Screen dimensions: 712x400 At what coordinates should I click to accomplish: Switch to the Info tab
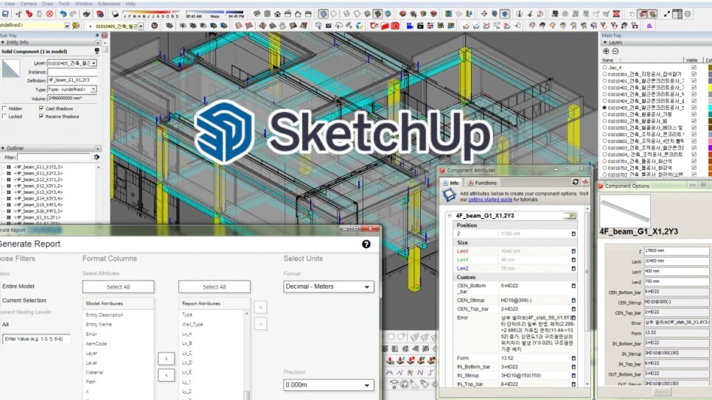(x=451, y=183)
